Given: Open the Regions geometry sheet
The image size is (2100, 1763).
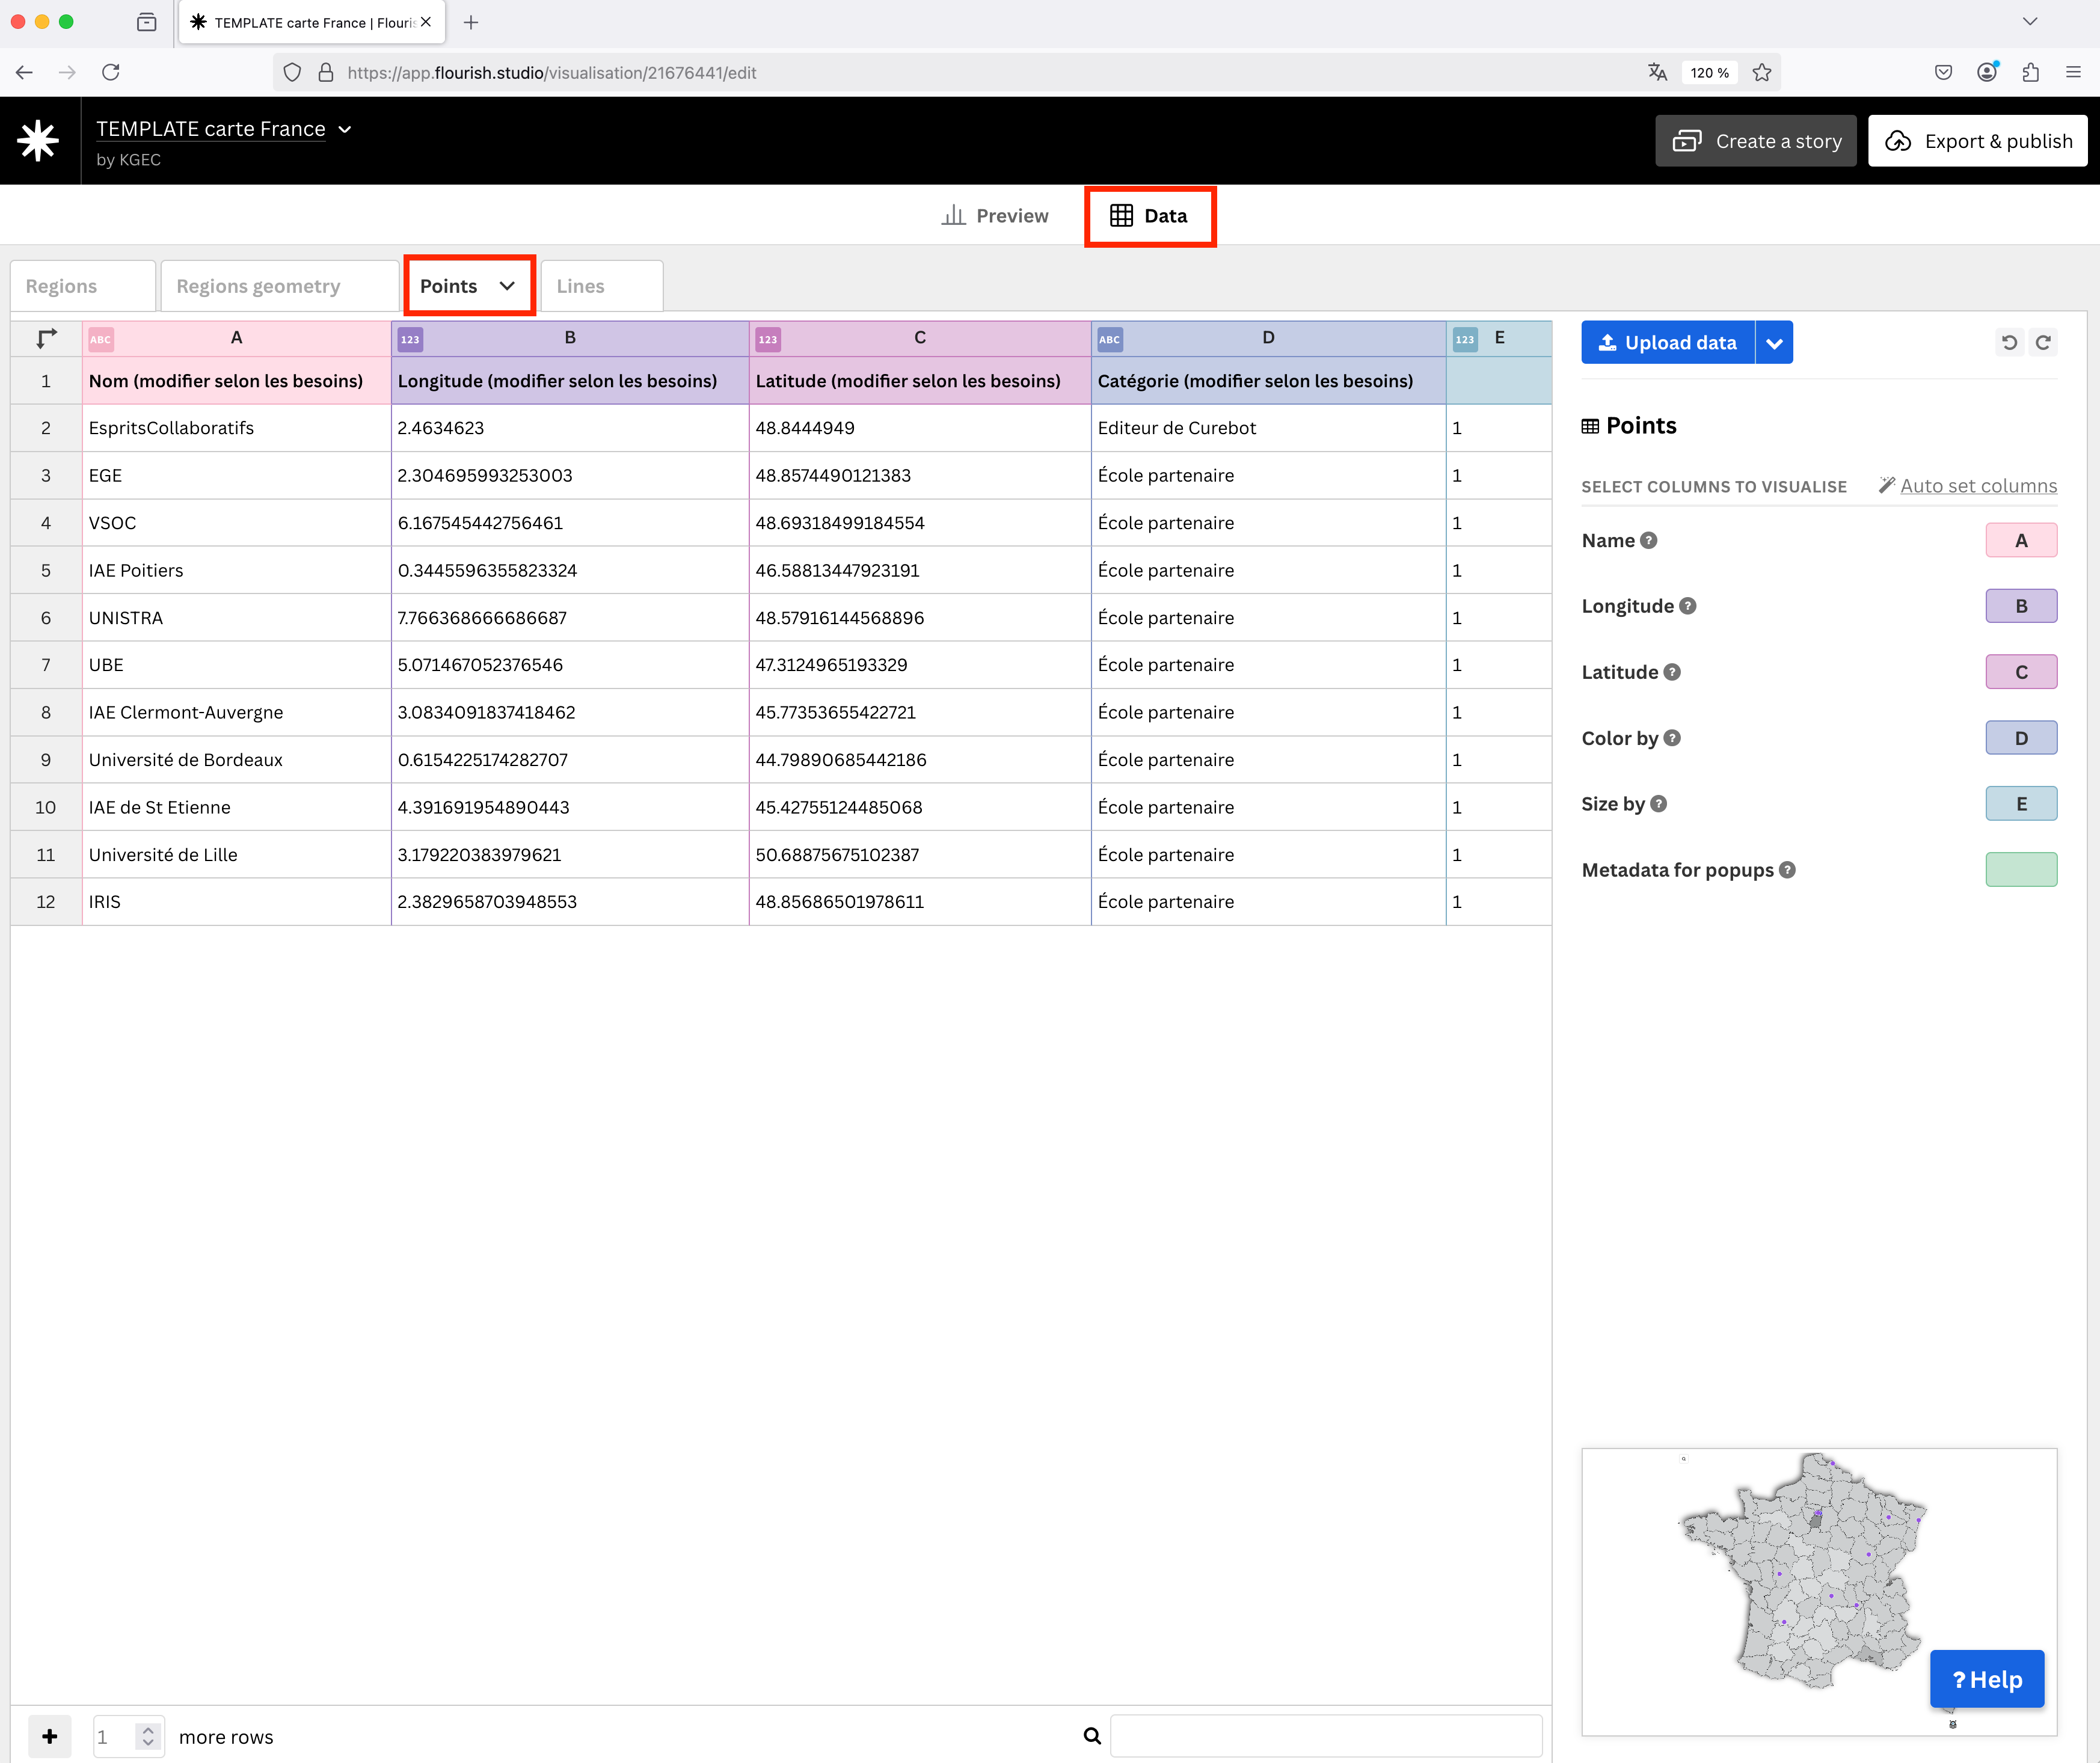Looking at the screenshot, I should (x=279, y=286).
